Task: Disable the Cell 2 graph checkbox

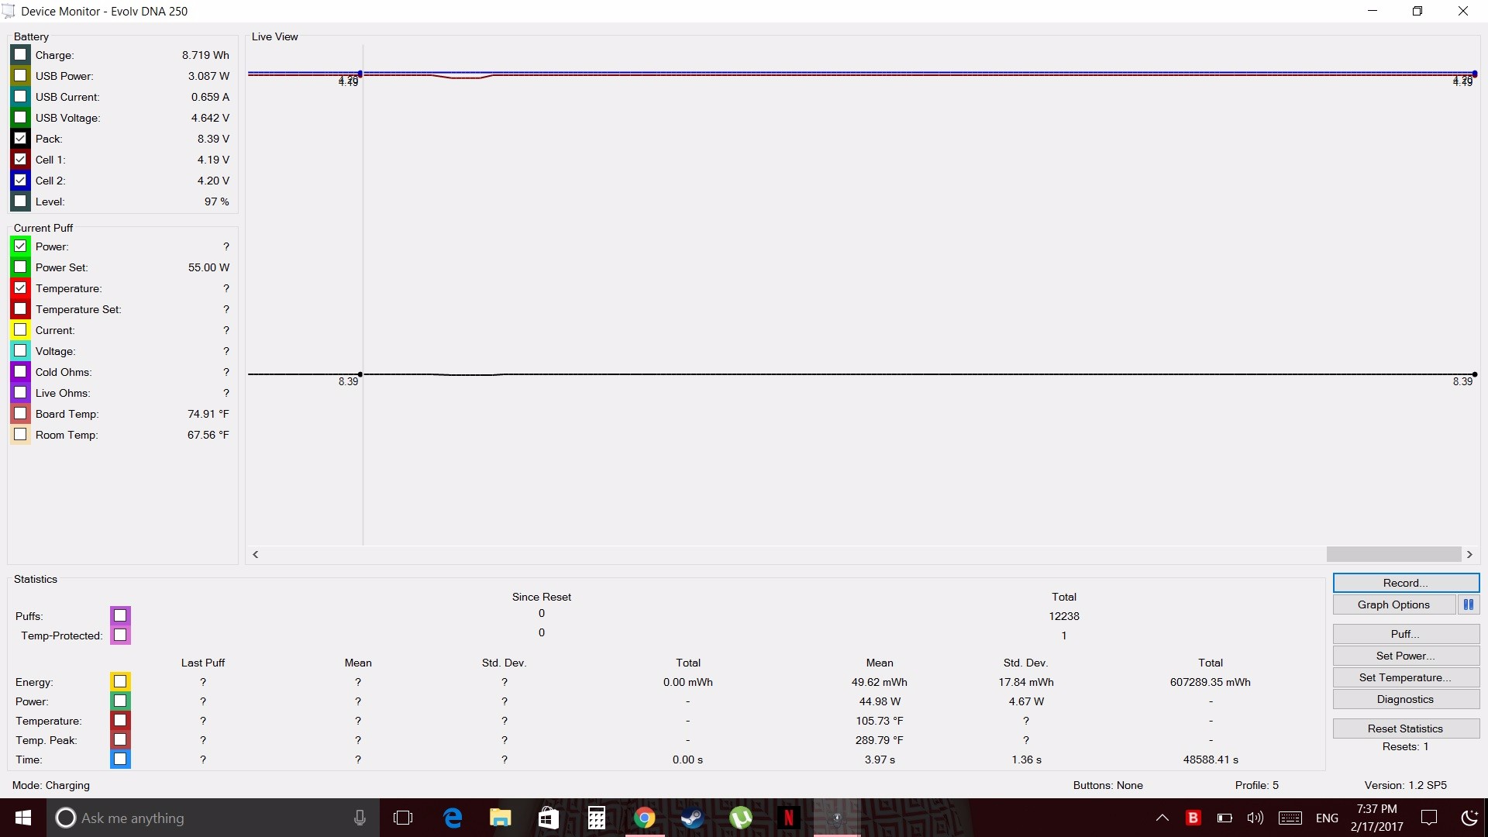Action: pos(21,181)
